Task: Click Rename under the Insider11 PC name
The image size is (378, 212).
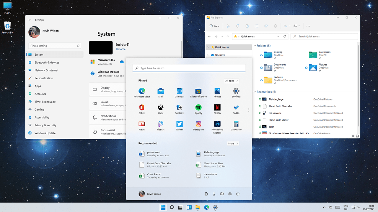Action: pyautogui.click(x=120, y=49)
